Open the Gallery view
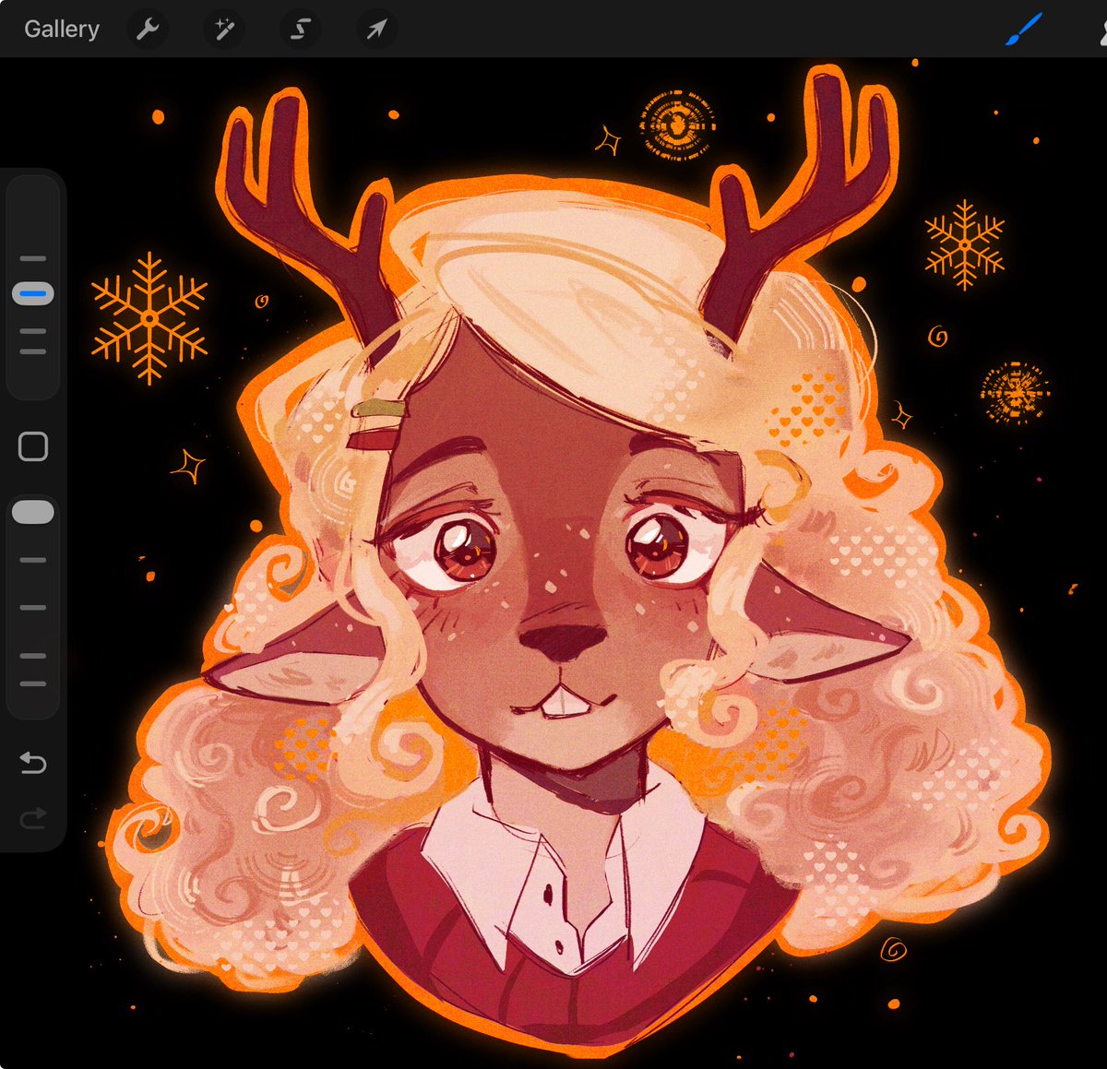 click(62, 30)
